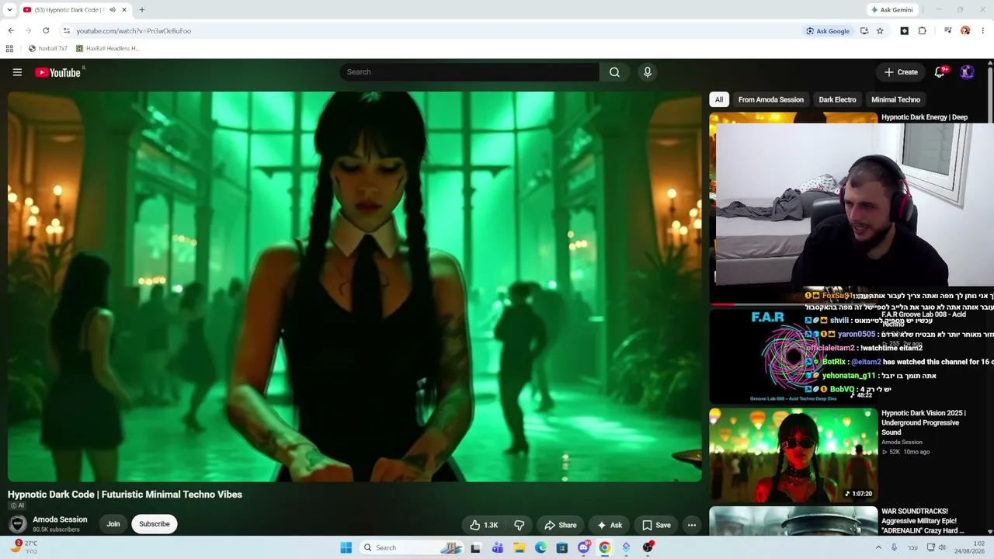Open the Task View taskbar icon
This screenshot has width=994, height=559.
pos(476,547)
